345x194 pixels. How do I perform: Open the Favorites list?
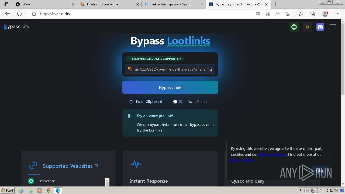pyautogui.click(x=301, y=14)
